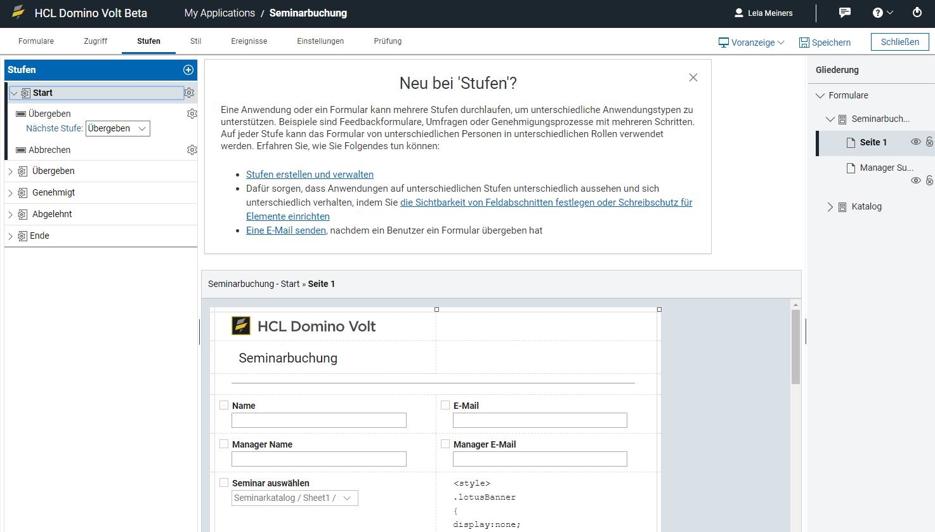Click the Name text input field

319,420
